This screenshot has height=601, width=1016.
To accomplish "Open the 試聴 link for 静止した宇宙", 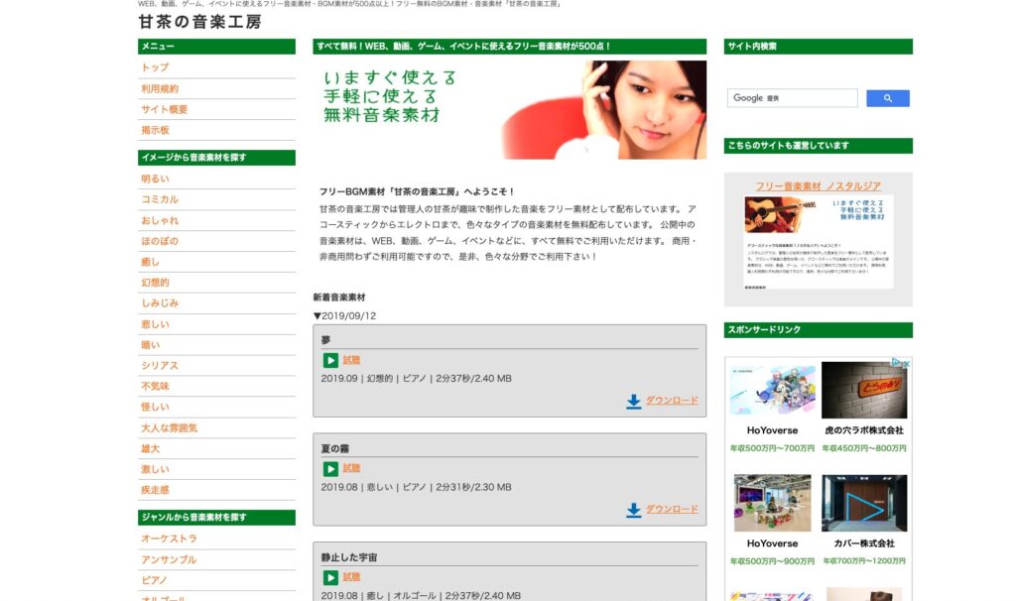I will coord(351,576).
